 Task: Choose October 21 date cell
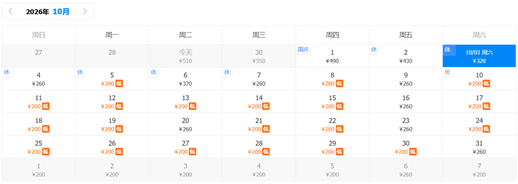tap(259, 124)
